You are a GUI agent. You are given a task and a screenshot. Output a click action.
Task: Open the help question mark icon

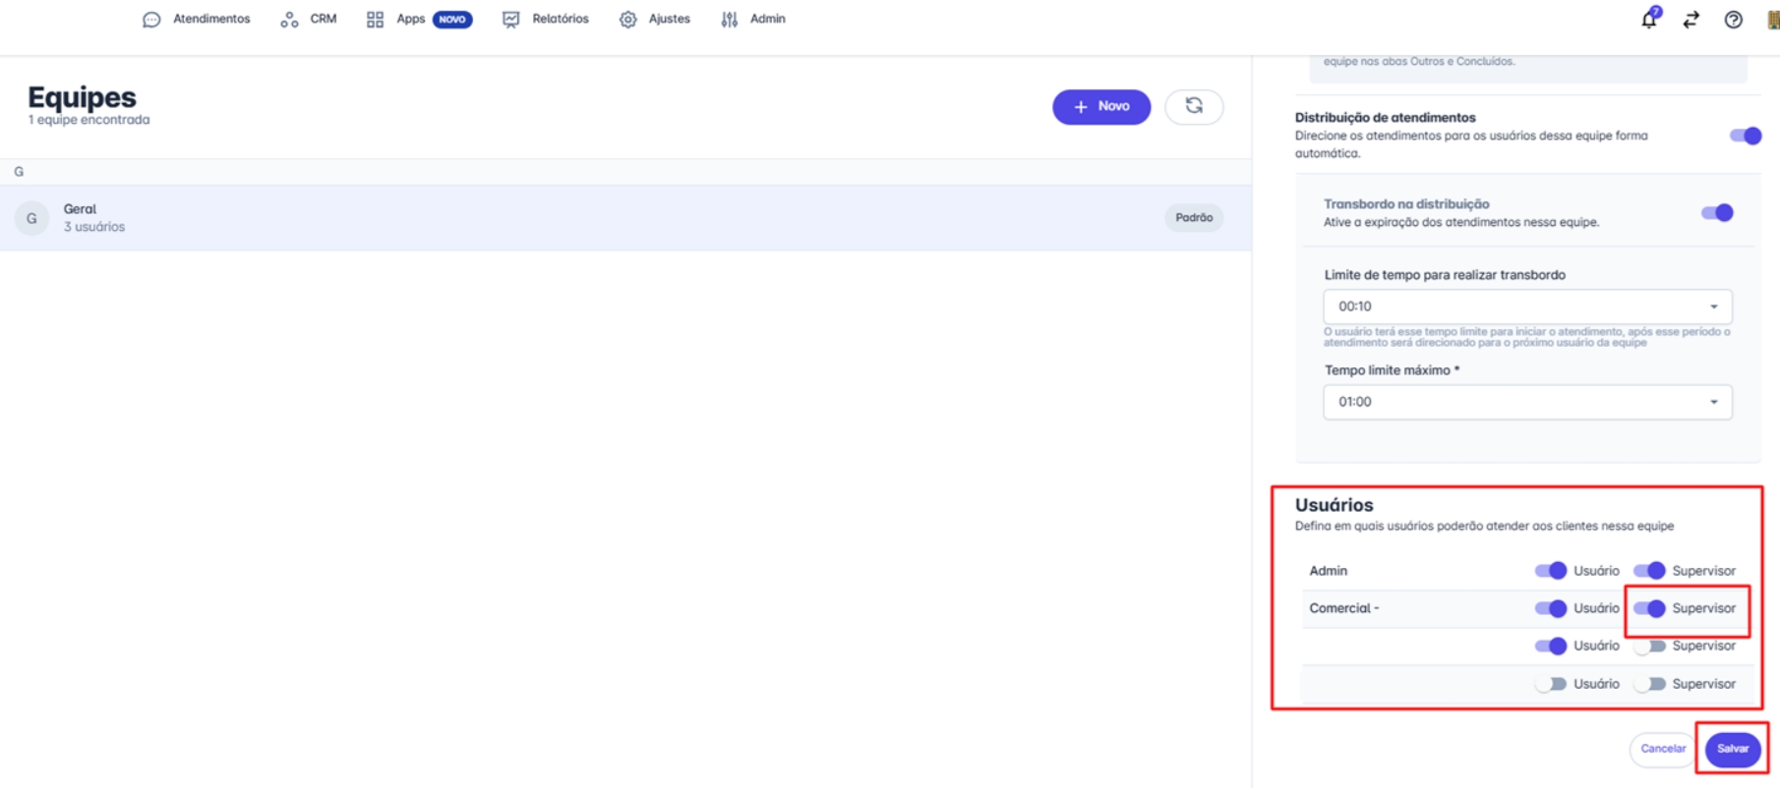[1734, 20]
